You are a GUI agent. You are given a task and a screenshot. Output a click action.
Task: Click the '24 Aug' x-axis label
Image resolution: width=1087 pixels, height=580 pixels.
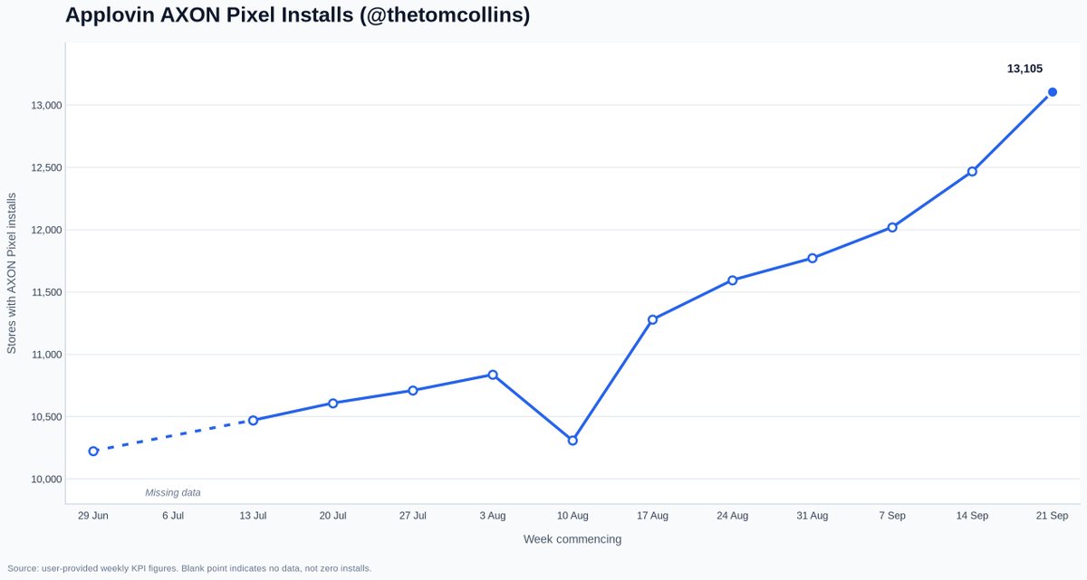coord(732,515)
